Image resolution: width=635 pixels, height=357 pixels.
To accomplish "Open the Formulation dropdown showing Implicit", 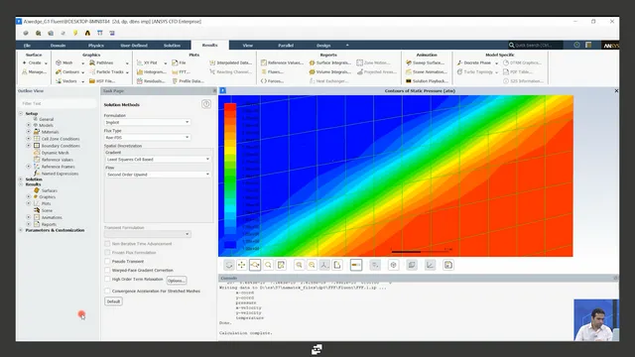I will pyautogui.click(x=148, y=122).
